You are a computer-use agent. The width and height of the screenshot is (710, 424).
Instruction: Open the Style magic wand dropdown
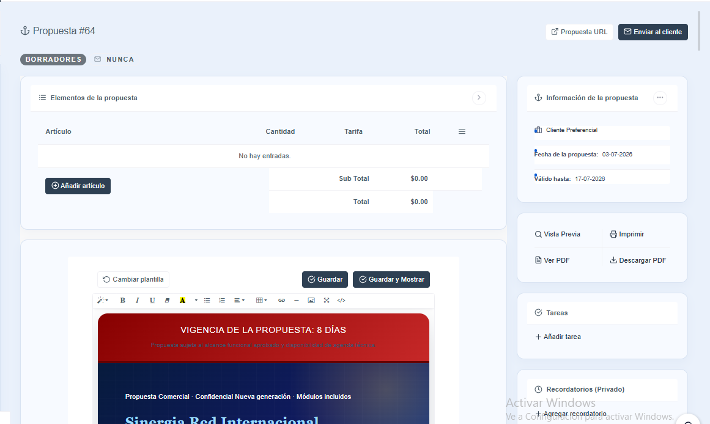click(x=103, y=301)
